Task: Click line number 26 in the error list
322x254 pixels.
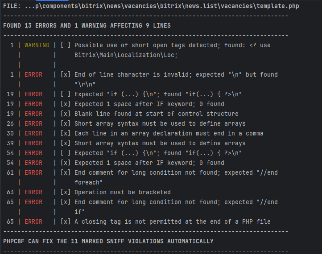Action: pyautogui.click(x=10, y=123)
